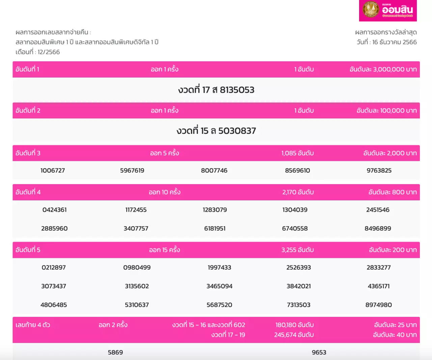Click the อันดับที่ 2 header label
Viewport: 432px width, 360px height.
pyautogui.click(x=28, y=111)
